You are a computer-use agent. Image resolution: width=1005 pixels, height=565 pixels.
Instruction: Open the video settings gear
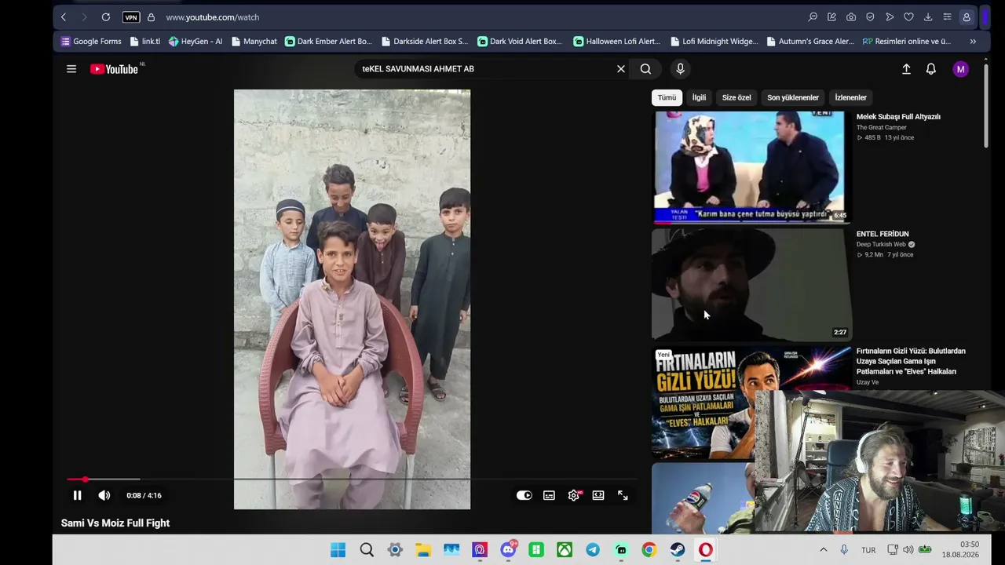(574, 495)
